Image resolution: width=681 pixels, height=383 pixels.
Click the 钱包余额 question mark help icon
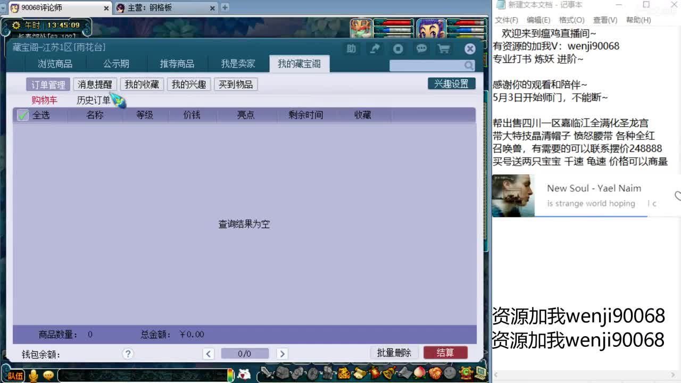128,354
